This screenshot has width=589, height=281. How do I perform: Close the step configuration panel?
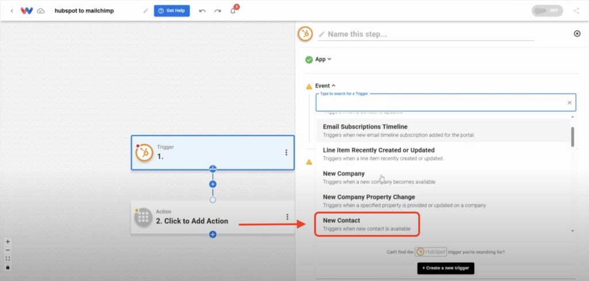577,34
